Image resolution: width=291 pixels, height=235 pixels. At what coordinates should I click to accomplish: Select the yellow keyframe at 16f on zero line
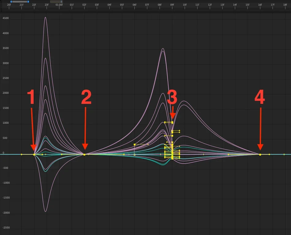tap(260, 155)
